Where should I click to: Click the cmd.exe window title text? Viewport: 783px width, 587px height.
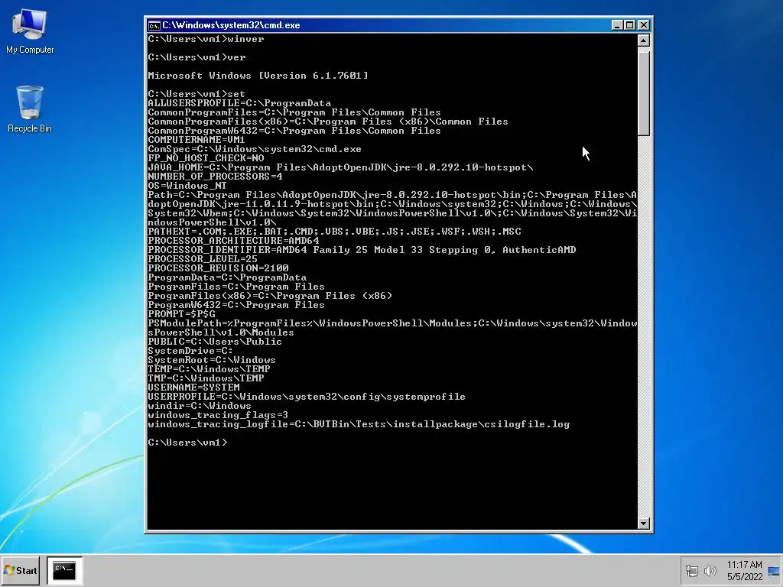(231, 25)
